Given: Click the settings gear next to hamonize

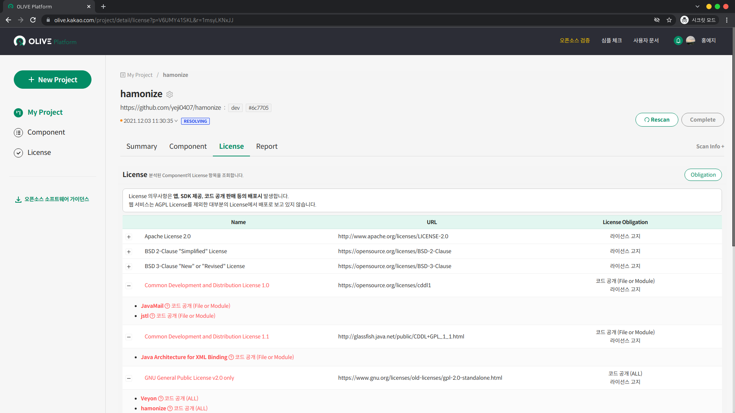Looking at the screenshot, I should click(170, 94).
